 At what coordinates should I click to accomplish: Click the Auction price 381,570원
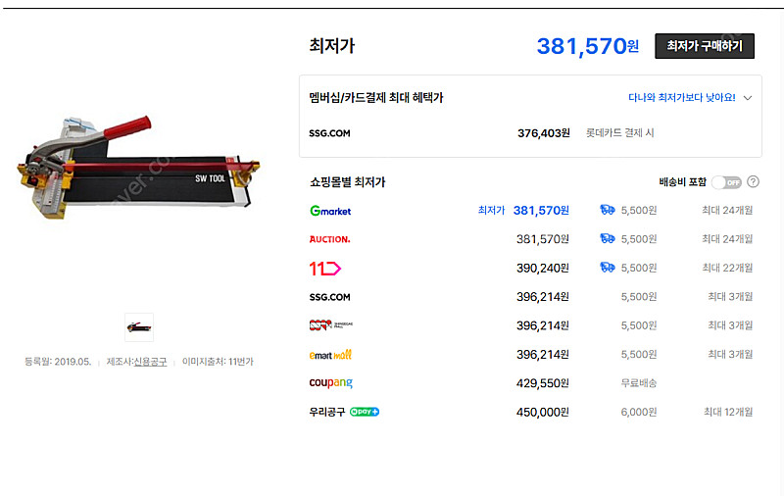pos(543,239)
